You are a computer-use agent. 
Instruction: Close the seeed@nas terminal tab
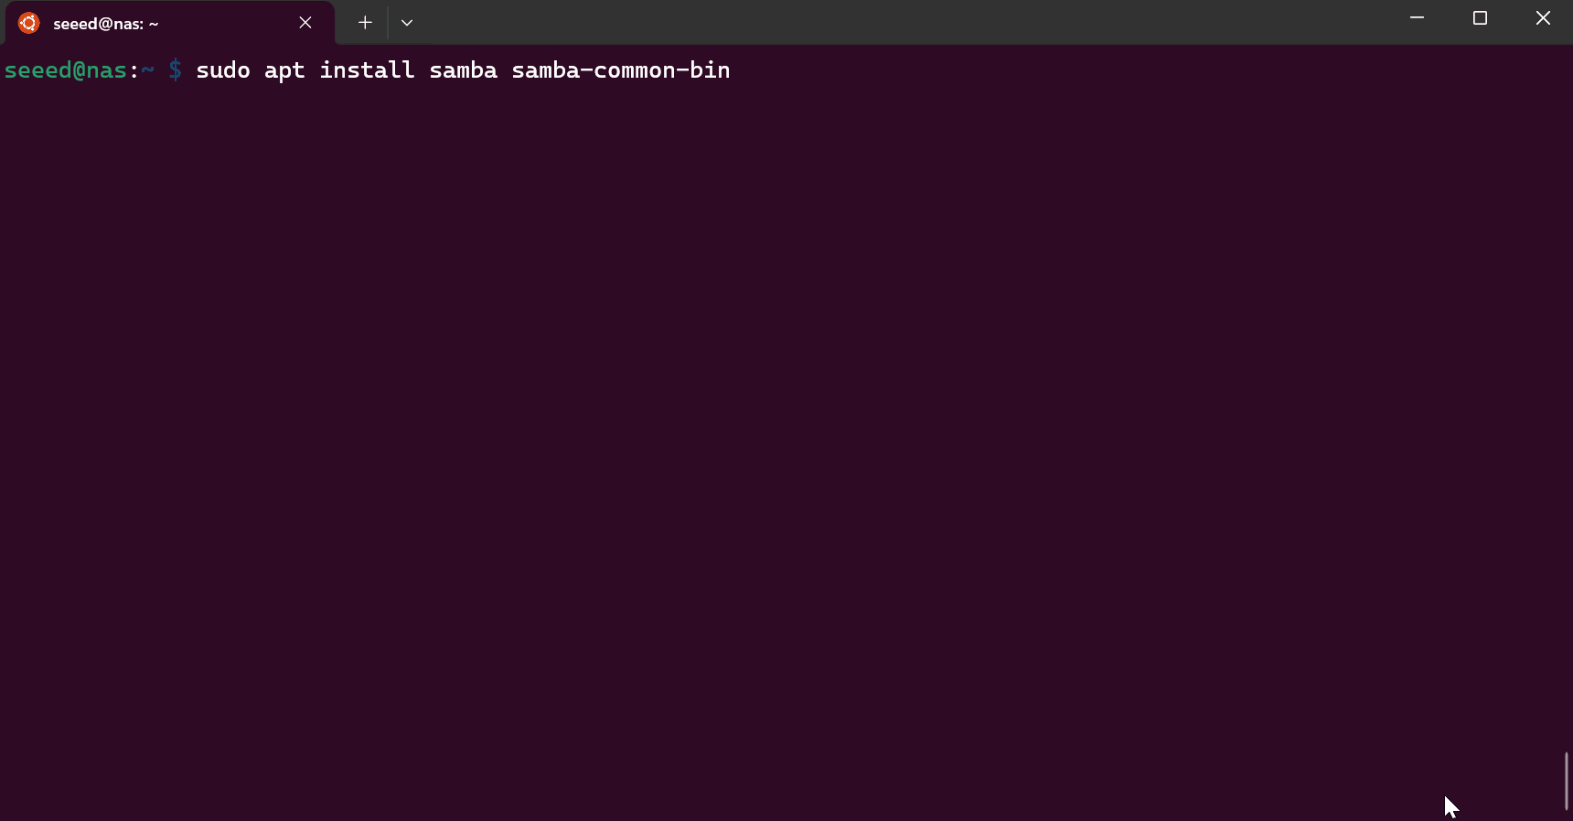[x=305, y=23]
